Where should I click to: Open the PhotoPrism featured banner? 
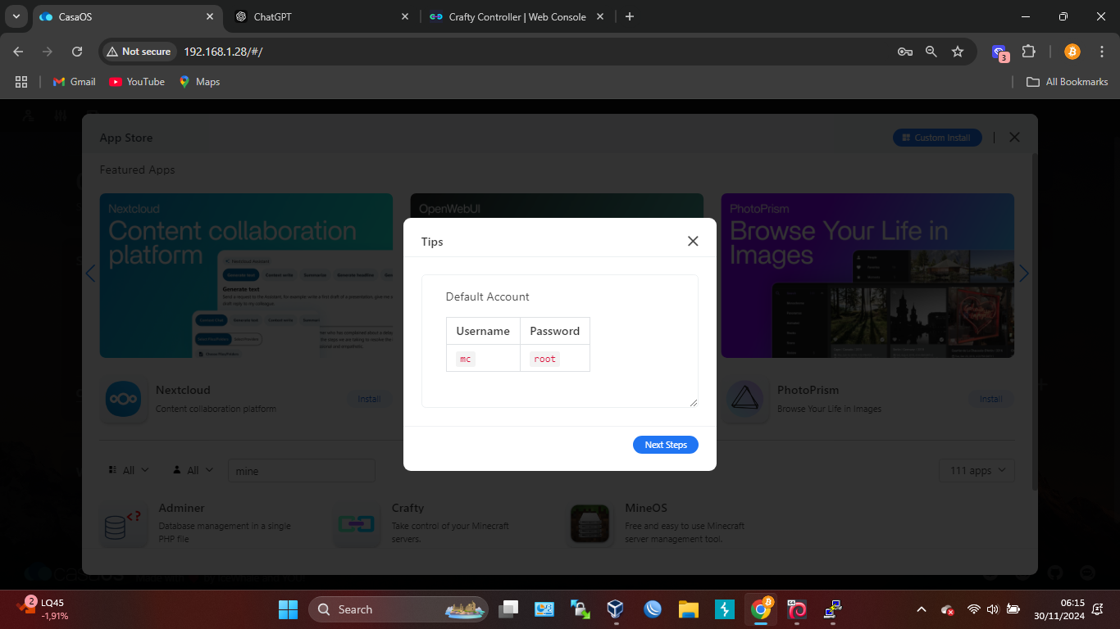coord(867,275)
